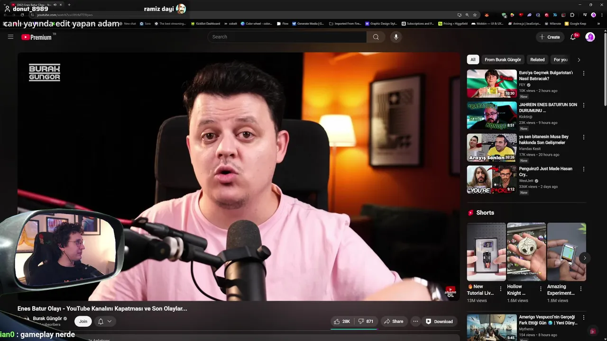Open the account avatar menu
The width and height of the screenshot is (607, 341).
590,37
